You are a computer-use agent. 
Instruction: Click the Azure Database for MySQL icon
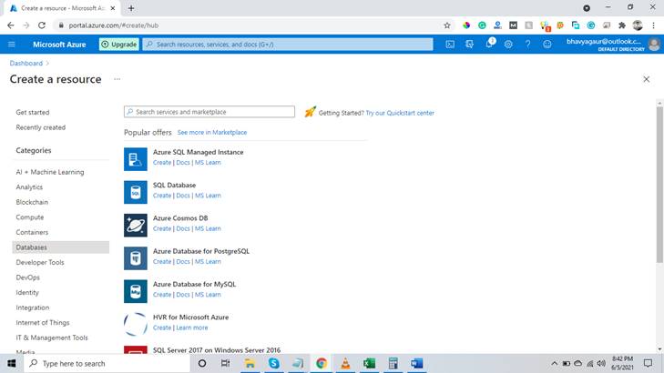point(136,291)
